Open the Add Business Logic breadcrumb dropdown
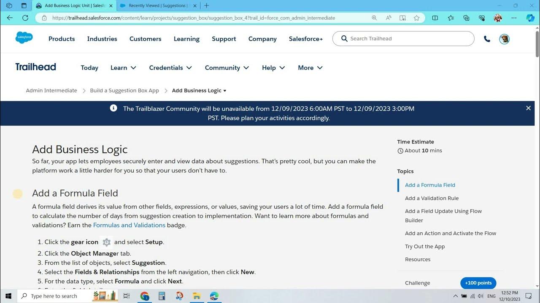This screenshot has height=303, width=540. (199, 90)
